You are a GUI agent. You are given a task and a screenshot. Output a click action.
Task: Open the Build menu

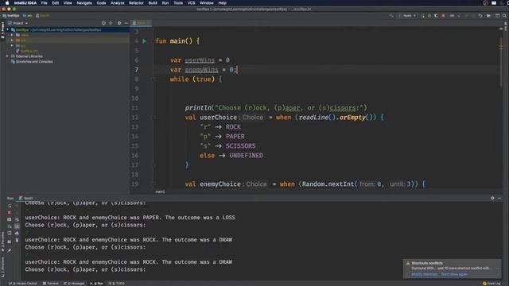click(153, 3)
